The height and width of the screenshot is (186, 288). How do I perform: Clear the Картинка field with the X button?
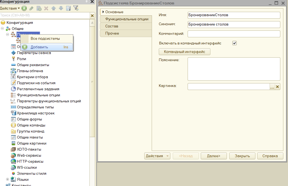[x=278, y=87]
